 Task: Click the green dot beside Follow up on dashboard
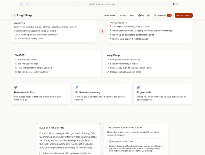110,34
